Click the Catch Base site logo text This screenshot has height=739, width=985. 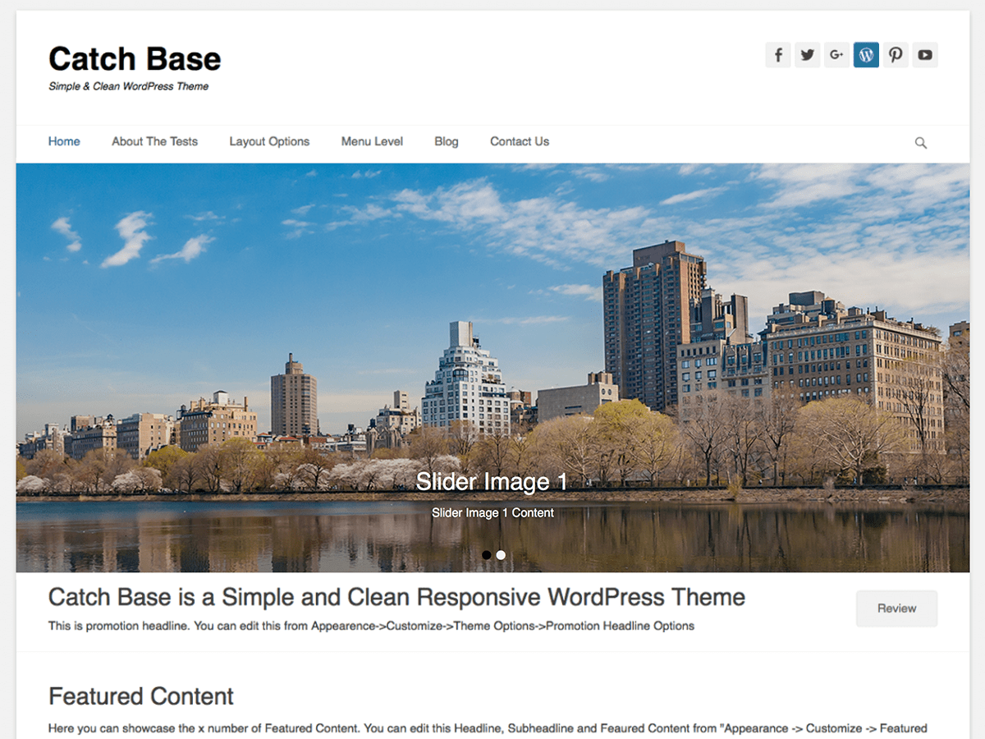[x=135, y=58]
